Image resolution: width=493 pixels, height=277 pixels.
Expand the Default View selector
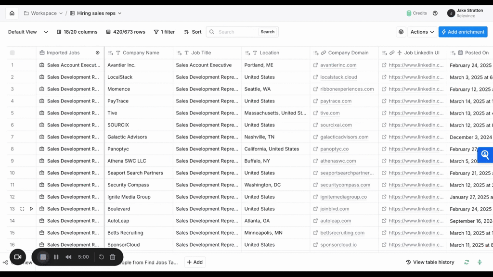(28, 32)
